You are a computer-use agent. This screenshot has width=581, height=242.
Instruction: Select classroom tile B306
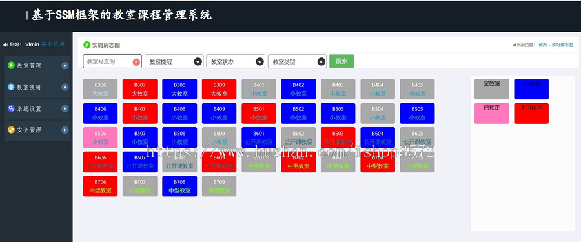point(101,89)
